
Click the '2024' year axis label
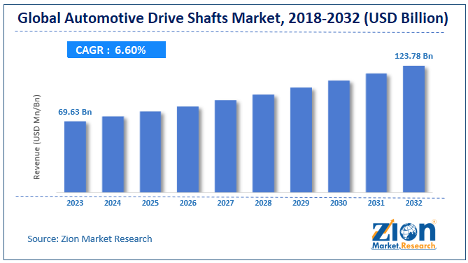(x=113, y=203)
